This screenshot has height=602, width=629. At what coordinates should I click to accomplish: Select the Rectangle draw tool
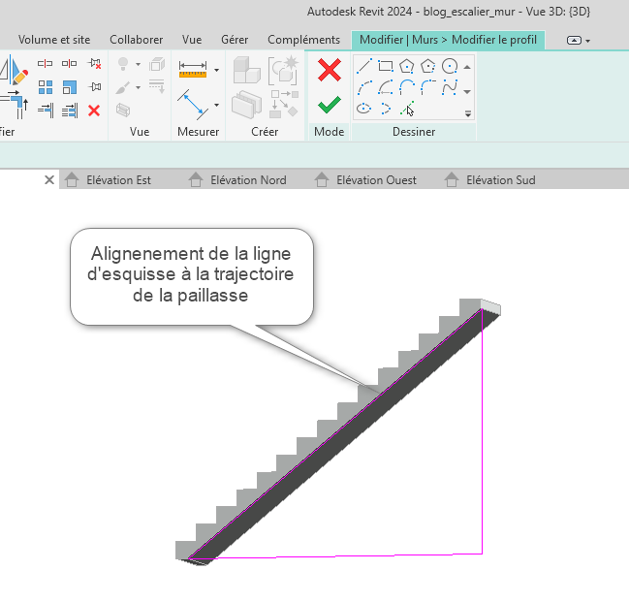[386, 67]
